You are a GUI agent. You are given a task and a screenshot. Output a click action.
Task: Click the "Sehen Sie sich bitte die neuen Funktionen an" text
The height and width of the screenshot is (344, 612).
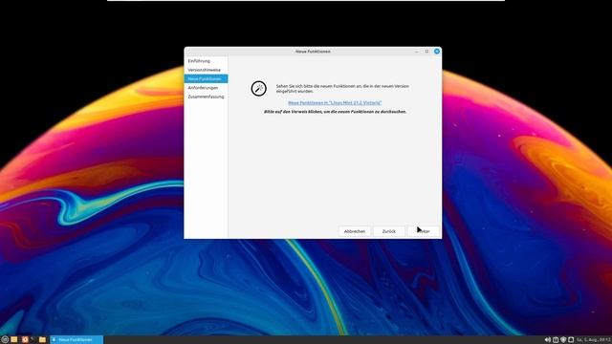342,89
